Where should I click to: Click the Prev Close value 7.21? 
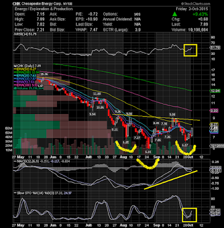pos(41,30)
